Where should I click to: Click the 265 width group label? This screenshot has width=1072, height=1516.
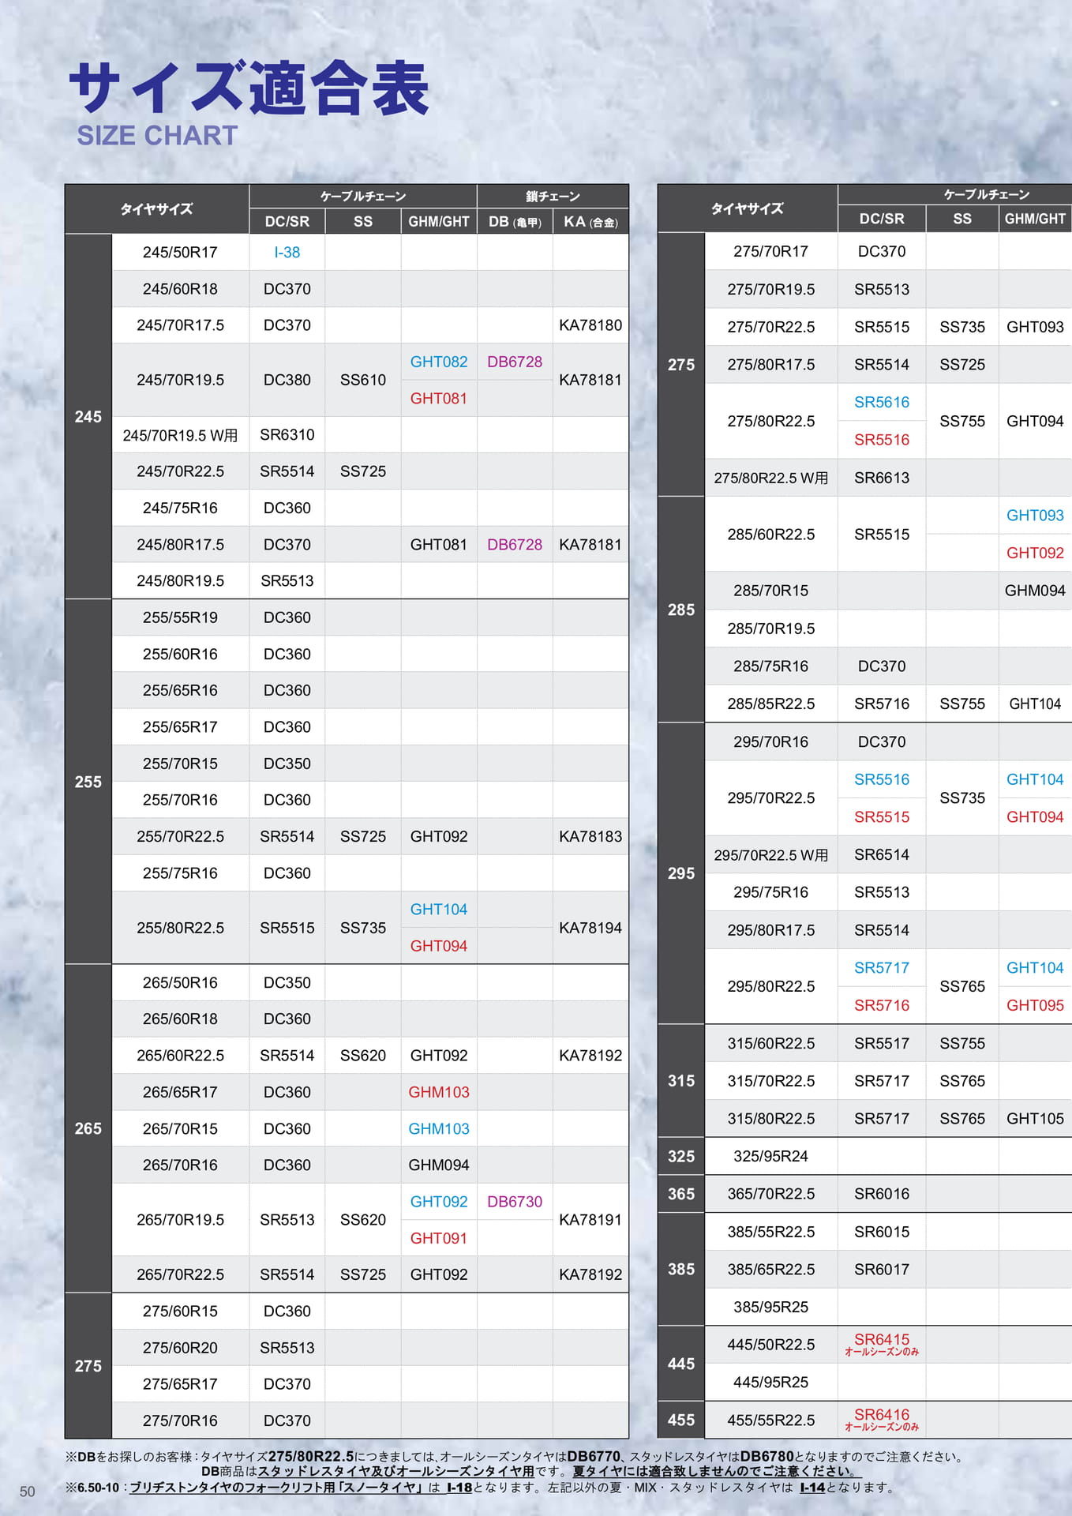coord(88,1128)
